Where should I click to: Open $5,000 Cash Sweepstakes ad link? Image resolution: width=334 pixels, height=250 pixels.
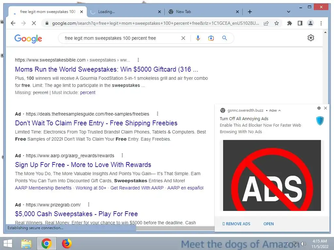click(76, 214)
